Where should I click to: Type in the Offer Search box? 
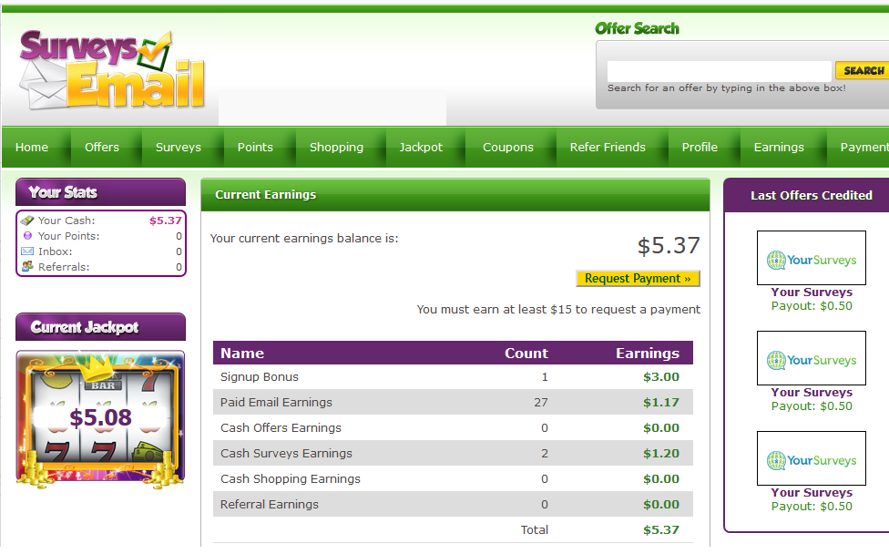(719, 70)
